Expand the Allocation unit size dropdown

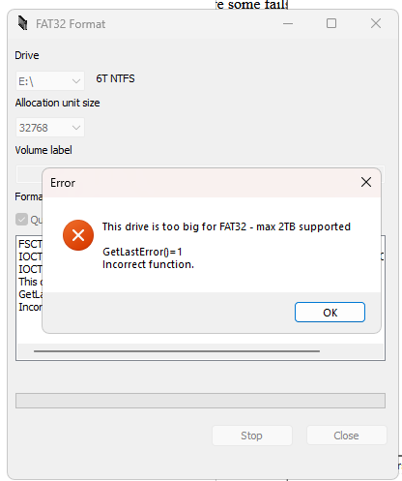(x=50, y=128)
